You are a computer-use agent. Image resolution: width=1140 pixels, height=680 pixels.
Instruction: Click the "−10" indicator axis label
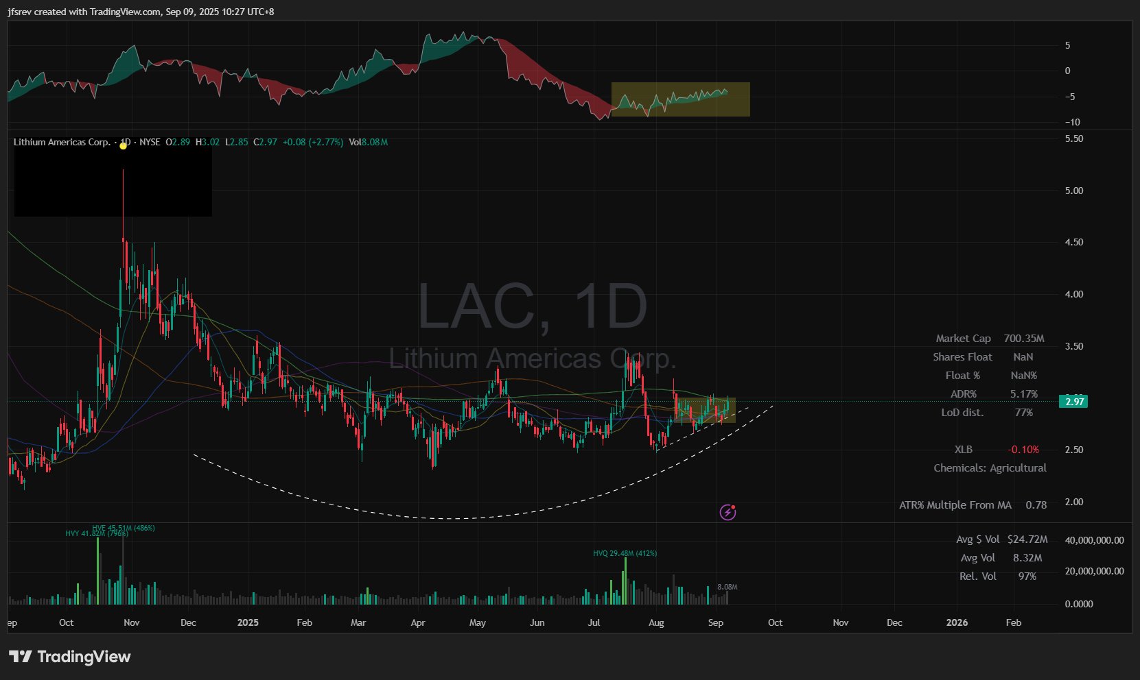(1072, 122)
